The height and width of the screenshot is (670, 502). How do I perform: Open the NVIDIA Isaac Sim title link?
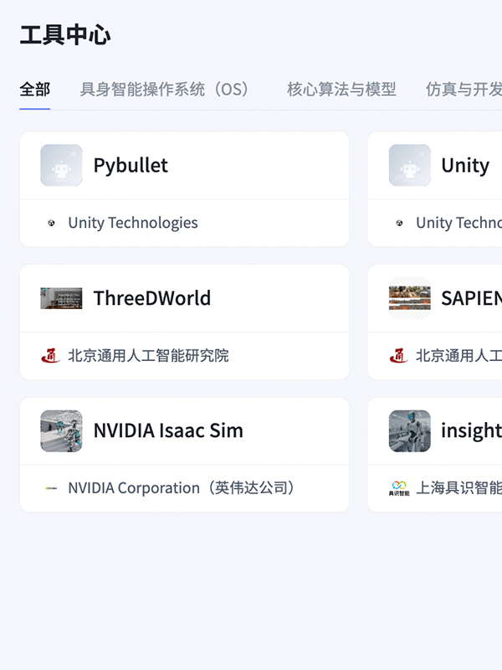click(x=168, y=430)
